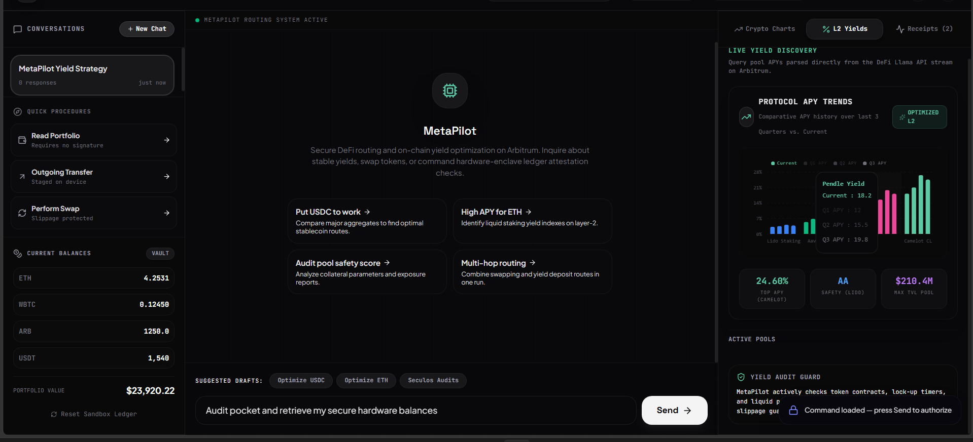Select the High APY for ETH prompt card

coord(533,221)
